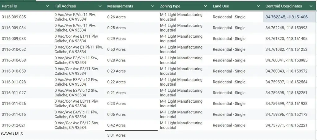The height and width of the screenshot is (140, 317).
Task: Select the 0.50 Acres measurement cell
Action: [116, 49]
